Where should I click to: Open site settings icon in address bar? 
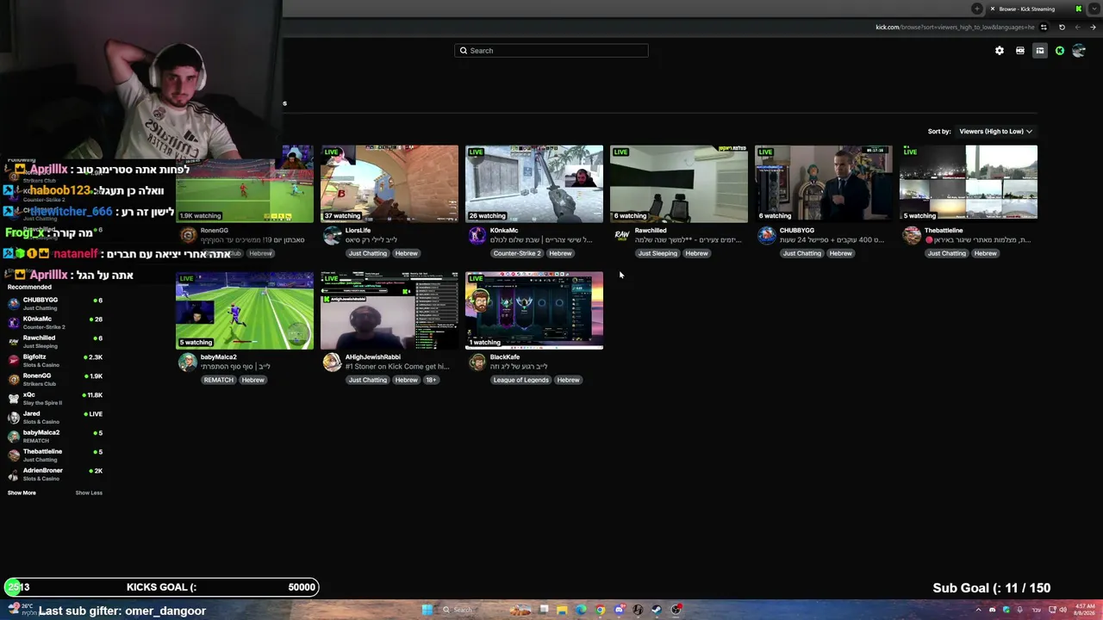(1044, 27)
